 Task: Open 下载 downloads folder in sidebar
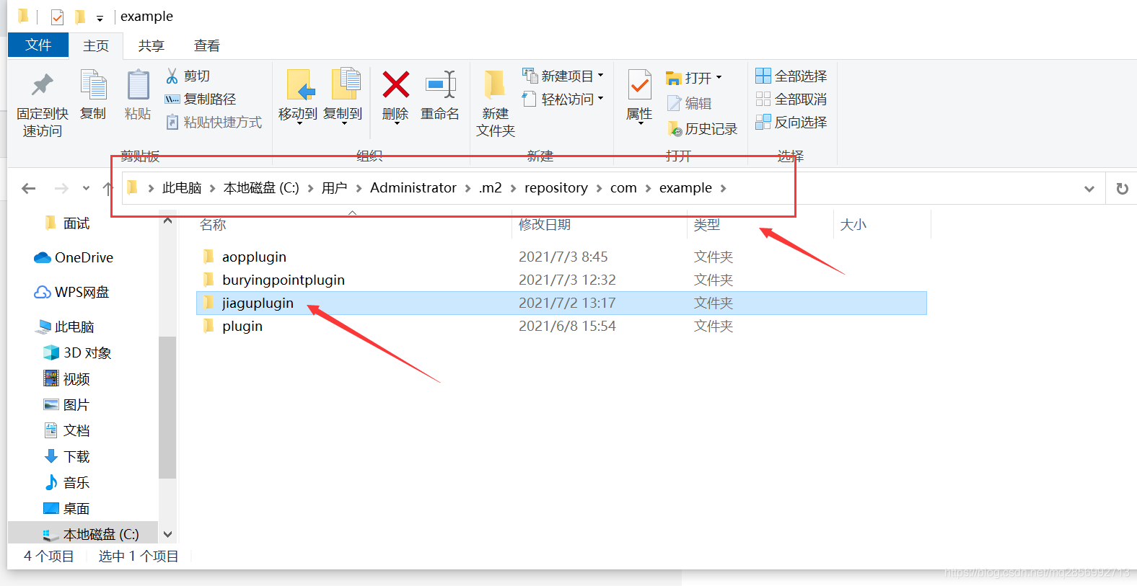point(66,456)
